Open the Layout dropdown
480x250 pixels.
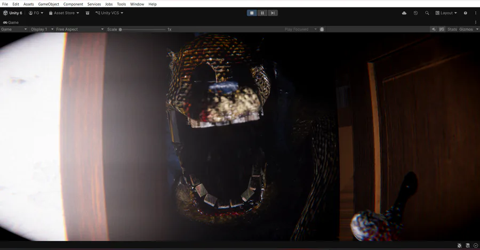446,13
